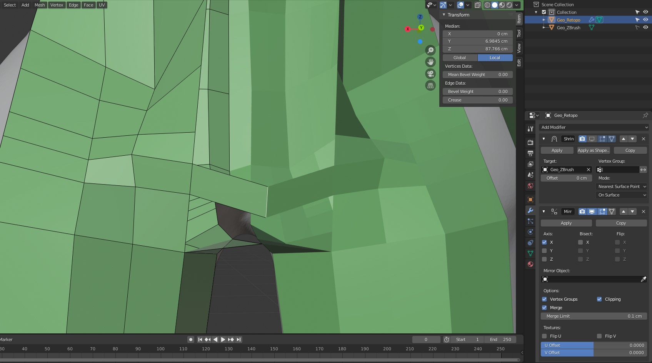This screenshot has width=652, height=363.
Task: Enable the Mirror Y axis checkbox
Action: (544, 251)
